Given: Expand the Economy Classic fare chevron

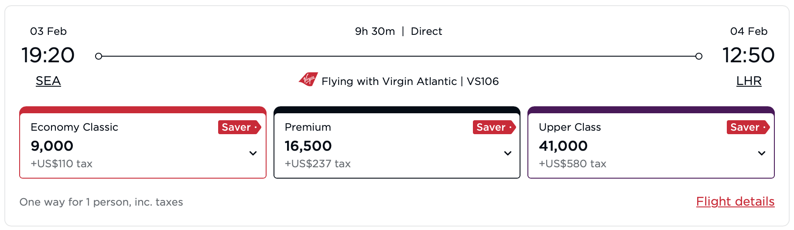Looking at the screenshot, I should pyautogui.click(x=253, y=153).
